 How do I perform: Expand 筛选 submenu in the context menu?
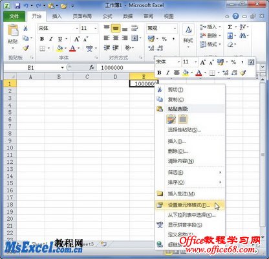190,172
